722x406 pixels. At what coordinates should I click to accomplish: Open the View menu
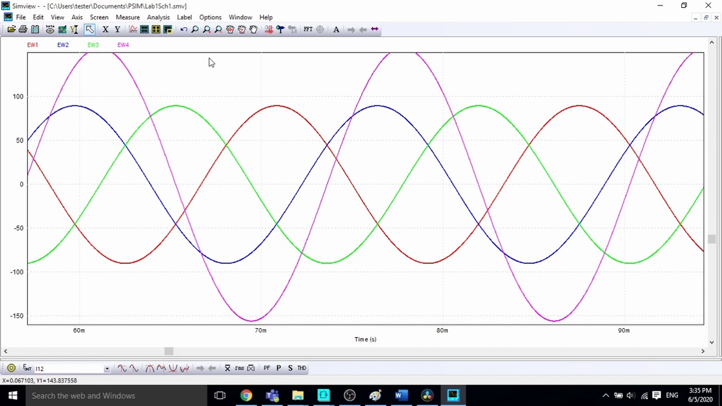click(58, 17)
